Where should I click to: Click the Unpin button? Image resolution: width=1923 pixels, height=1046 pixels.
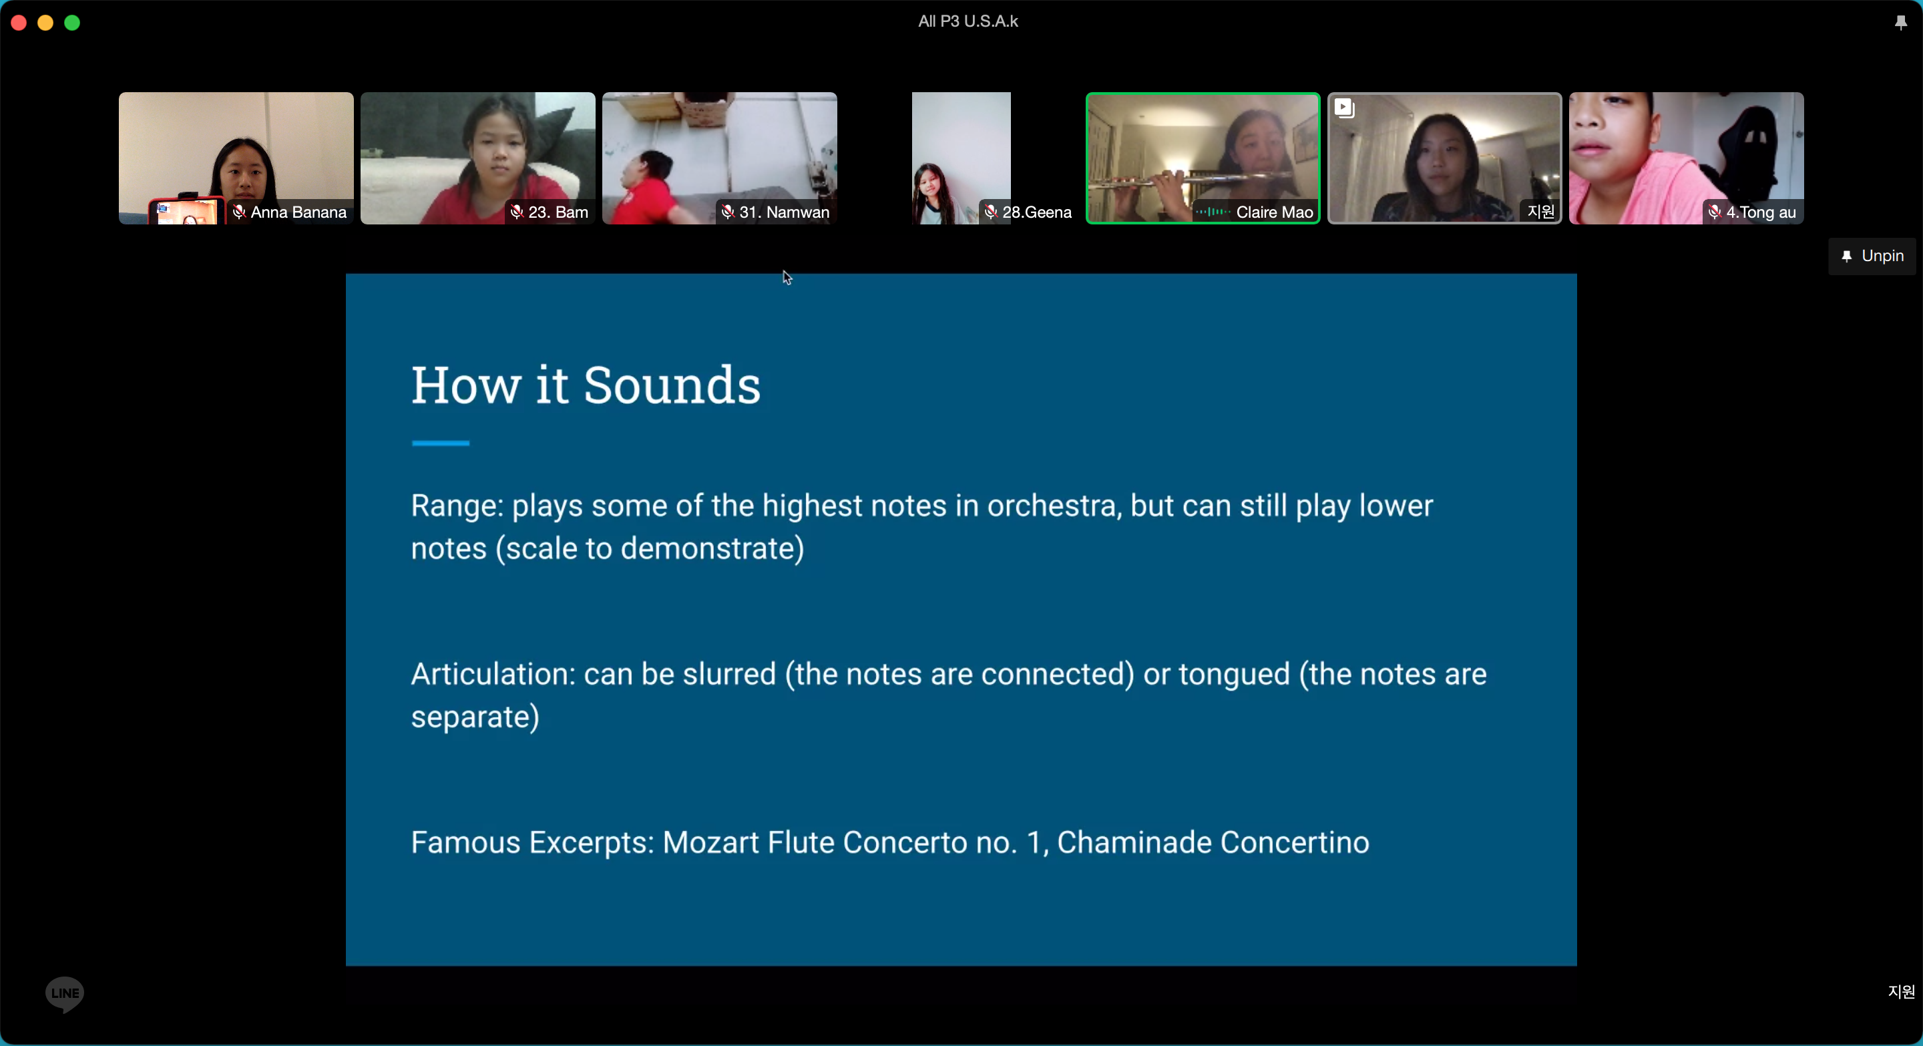[x=1872, y=256]
